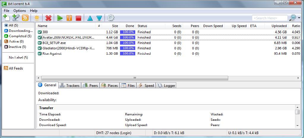Open Preferences gear icon
304x138 pixels.
point(111,18)
